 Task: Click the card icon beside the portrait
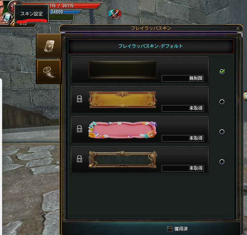[7, 17]
